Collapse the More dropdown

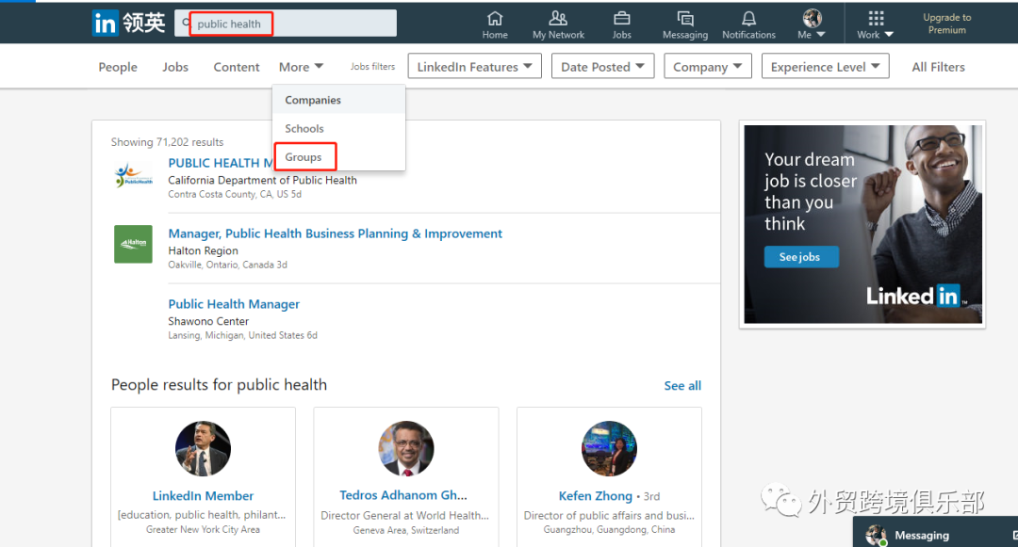point(301,67)
